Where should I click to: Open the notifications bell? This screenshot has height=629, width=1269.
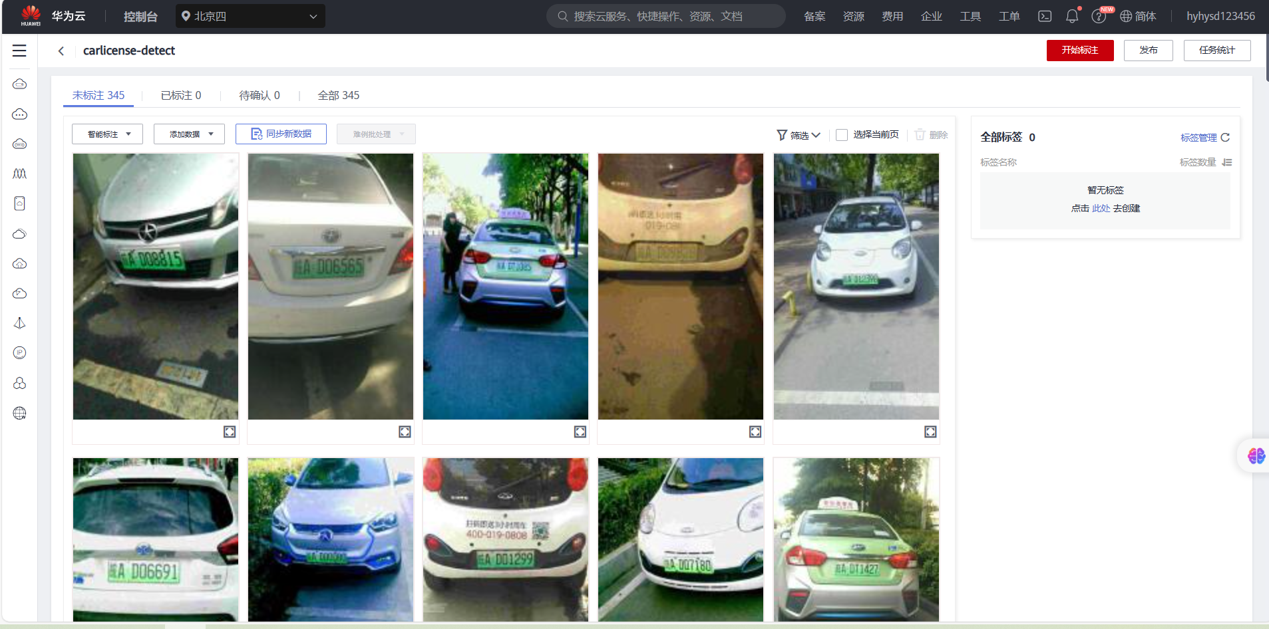click(x=1072, y=16)
